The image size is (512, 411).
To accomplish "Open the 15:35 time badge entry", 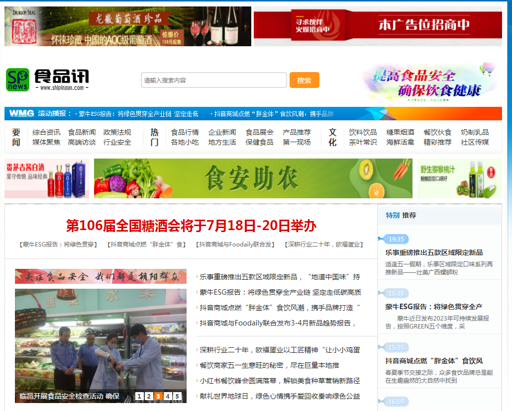I will pos(397,347).
